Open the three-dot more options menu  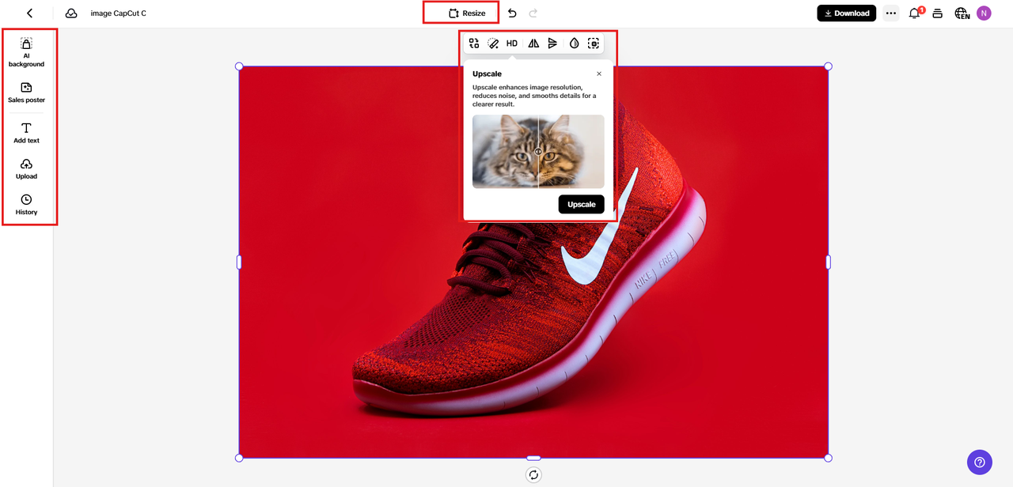[891, 13]
